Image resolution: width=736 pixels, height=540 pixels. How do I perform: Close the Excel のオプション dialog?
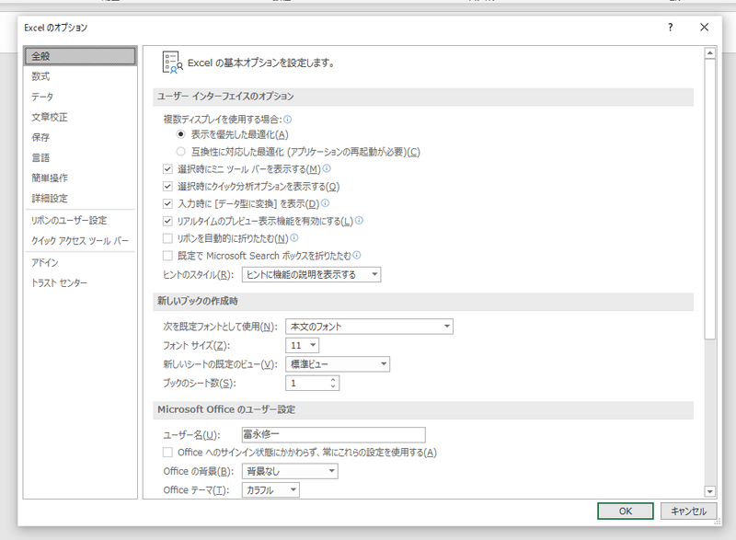[704, 28]
